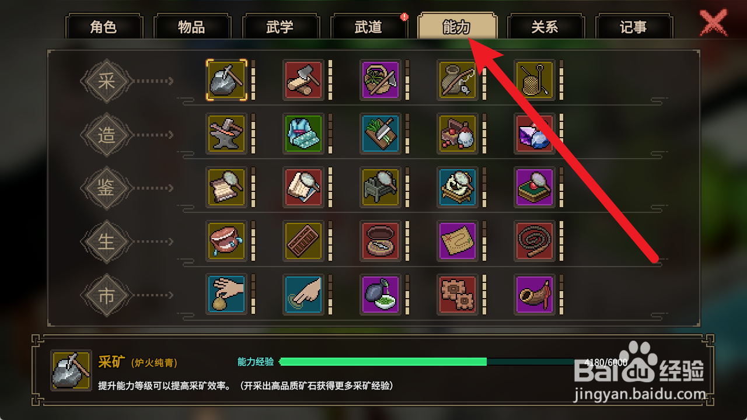Select the tailoring robe crafting icon
Viewport: 747px width, 420px height.
pos(303,134)
